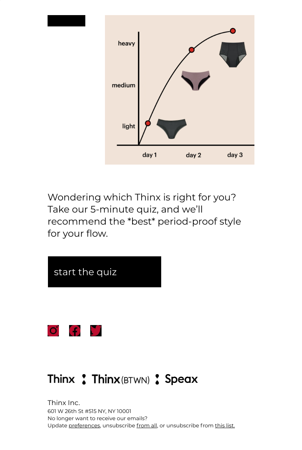Open the Thinx (BTWN) brand logo
This screenshot has width=302, height=450.
[120, 379]
